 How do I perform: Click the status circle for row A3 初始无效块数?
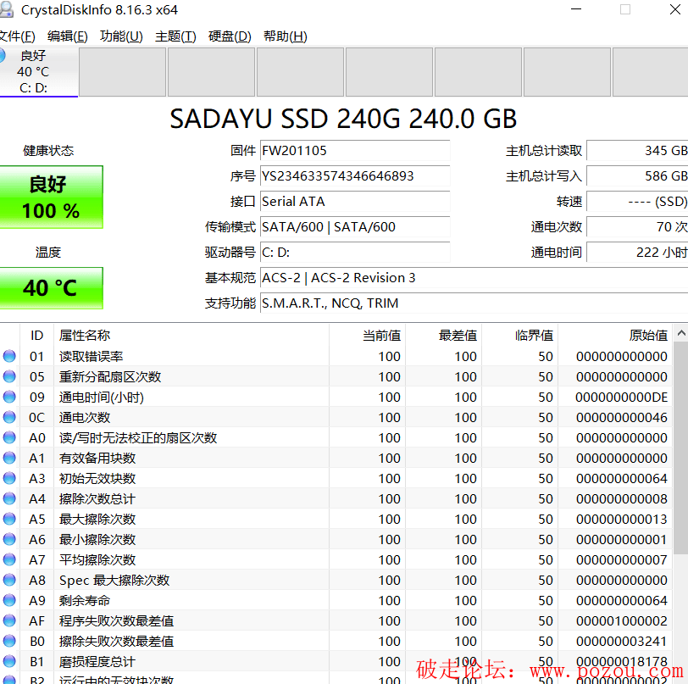pyautogui.click(x=9, y=478)
